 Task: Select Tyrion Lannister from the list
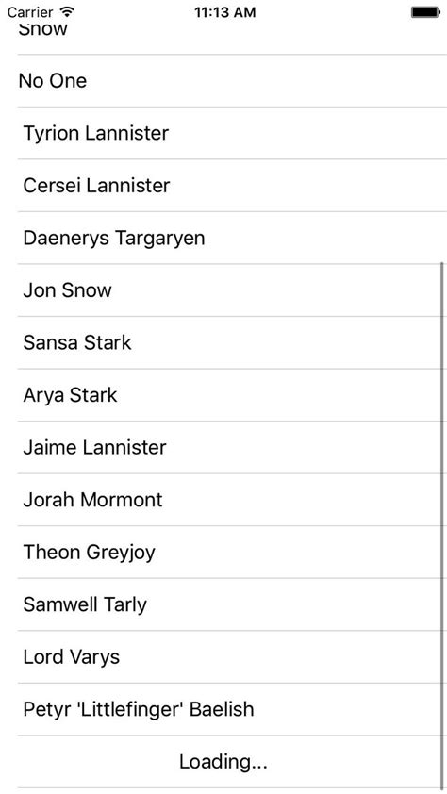click(x=223, y=133)
